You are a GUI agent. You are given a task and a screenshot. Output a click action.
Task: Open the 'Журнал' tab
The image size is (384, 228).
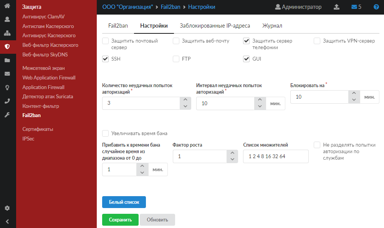point(272,26)
